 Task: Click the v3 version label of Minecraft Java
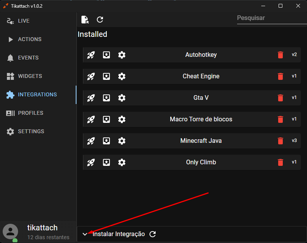coord(294,141)
